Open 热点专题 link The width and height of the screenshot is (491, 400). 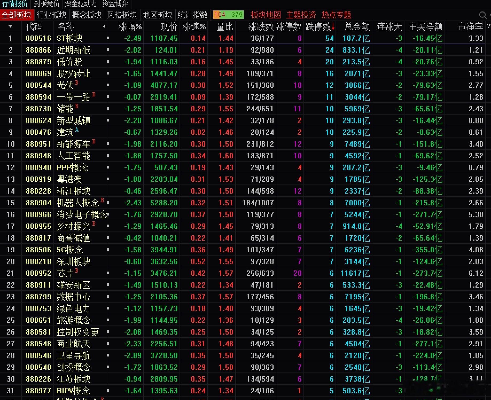[336, 15]
